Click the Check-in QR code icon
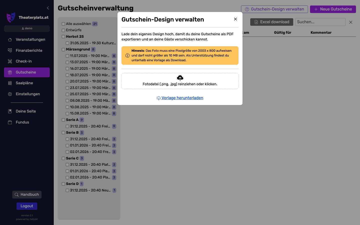The image size is (360, 225). coord(10,61)
